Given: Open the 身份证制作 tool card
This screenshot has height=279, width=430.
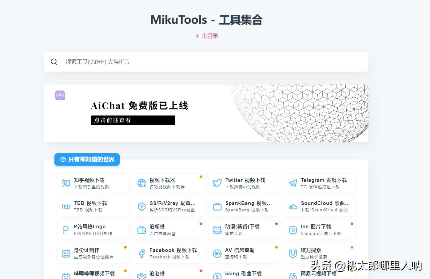Looking at the screenshot, I should click(x=93, y=253).
